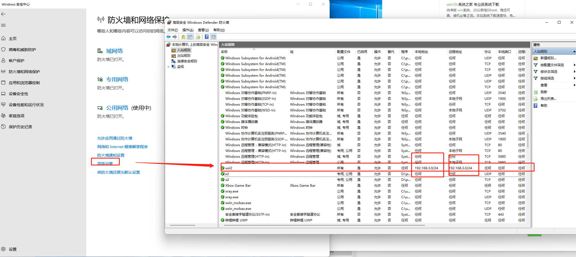Open the Domain network (域网络) link
The width and height of the screenshot is (576, 257).
[114, 51]
